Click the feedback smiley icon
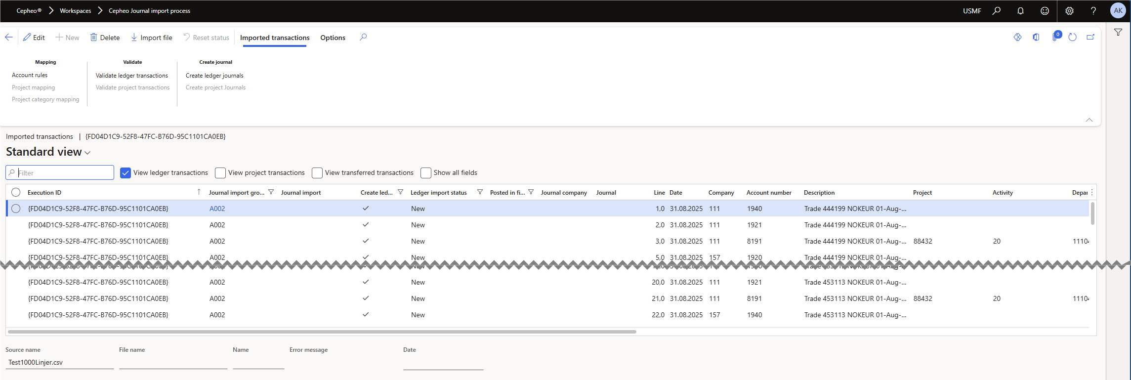Screen dimensions: 1131x380 tap(1045, 11)
